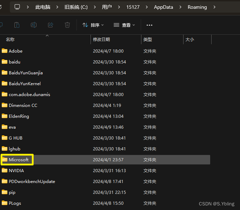The height and width of the screenshot is (210, 240).
Task: Click the Share toolbar icon
Action: coord(51,25)
